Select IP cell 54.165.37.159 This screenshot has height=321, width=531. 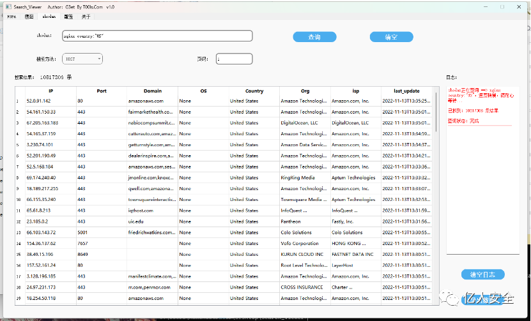(x=50, y=133)
